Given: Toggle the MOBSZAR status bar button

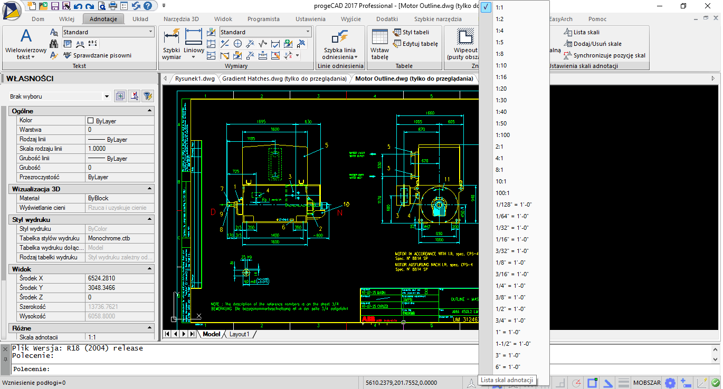Looking at the screenshot, I should (646, 383).
